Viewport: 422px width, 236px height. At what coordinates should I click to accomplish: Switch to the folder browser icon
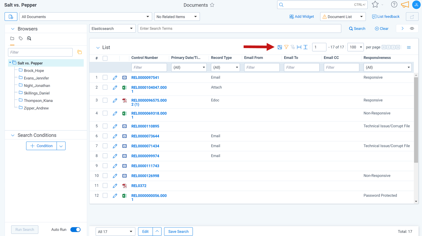pos(12,38)
